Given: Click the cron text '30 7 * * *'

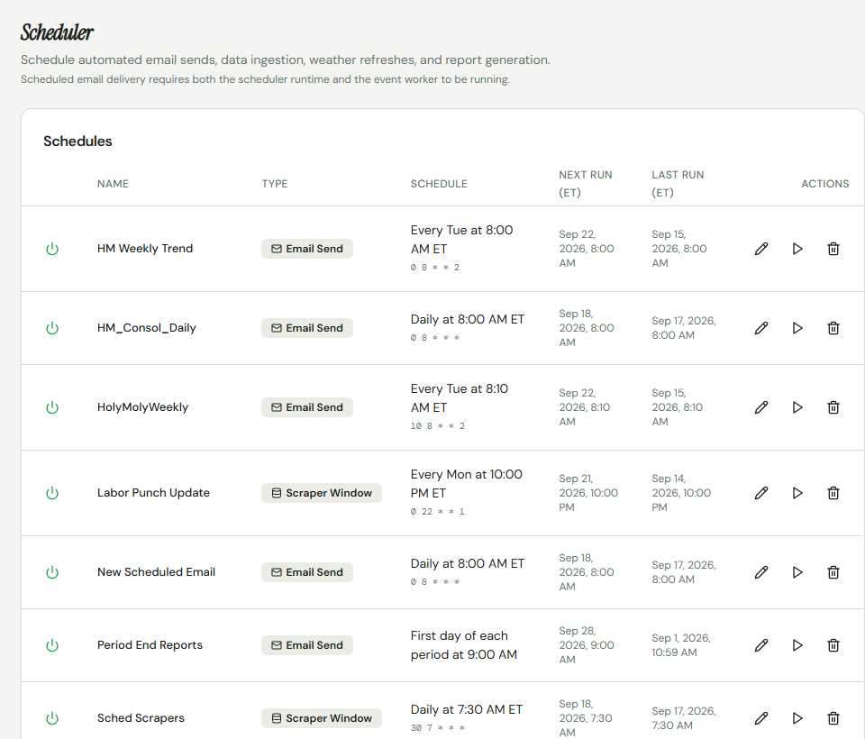Looking at the screenshot, I should (438, 728).
